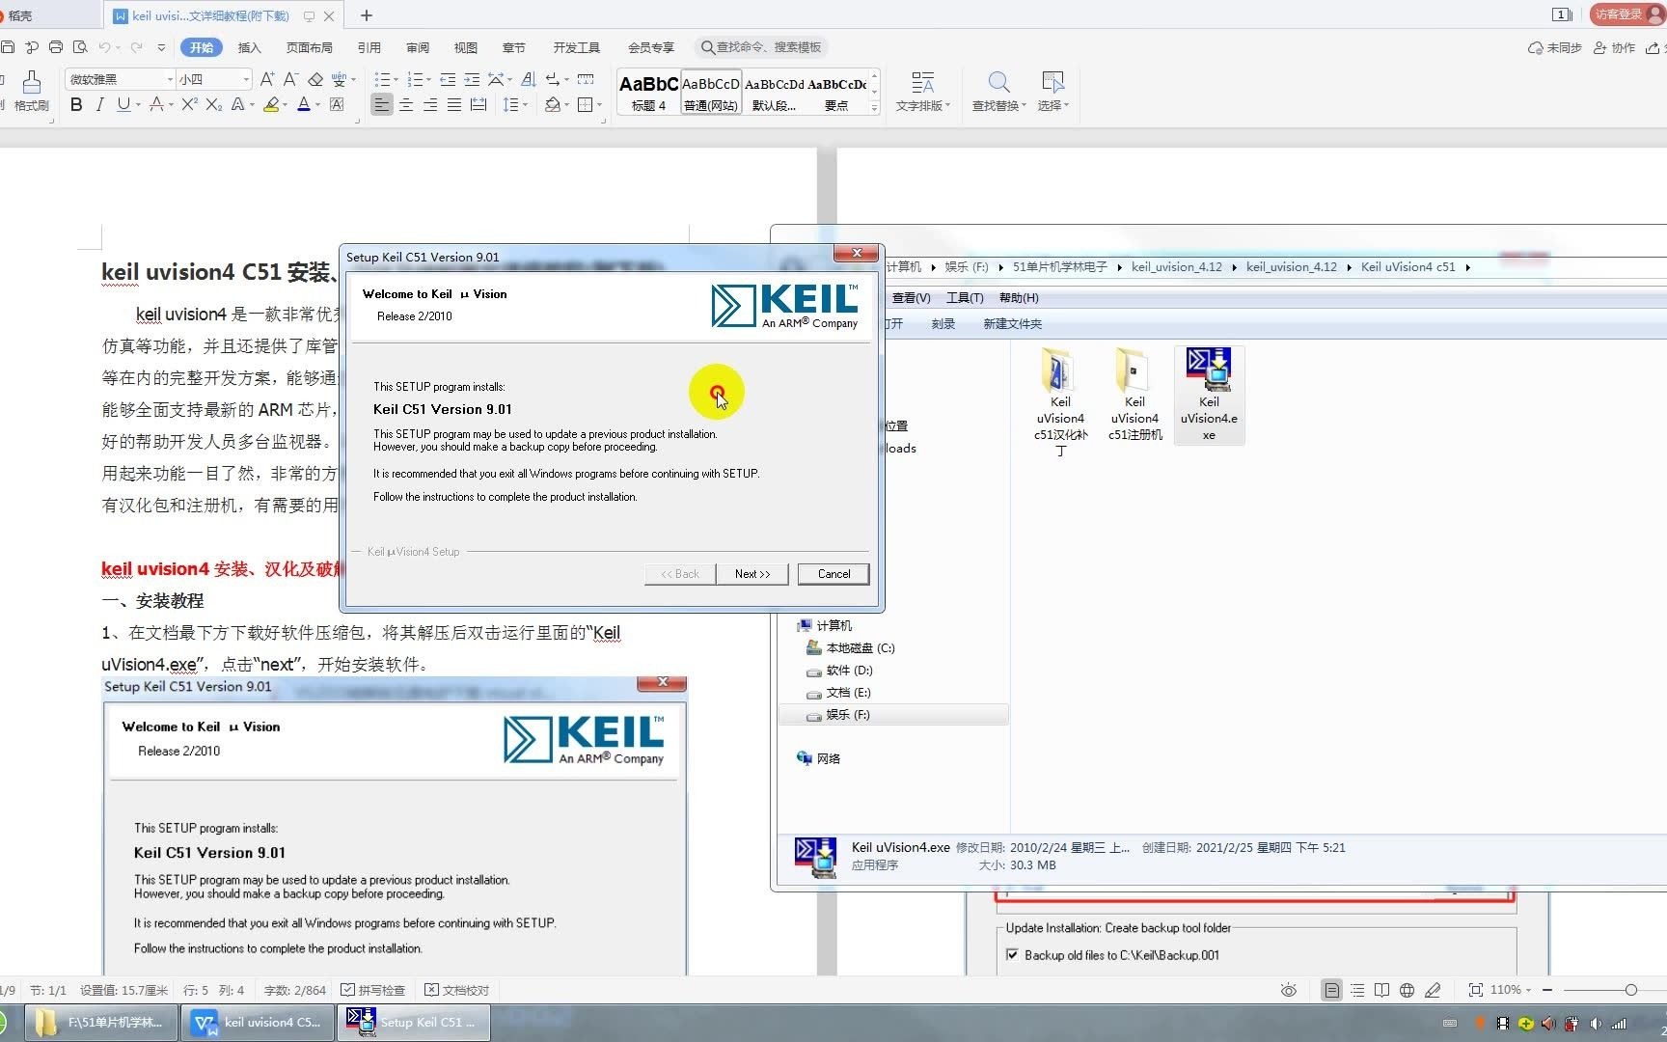1667x1042 pixels.
Task: Open the Keil uVision4 c51注册机 folder
Action: tap(1134, 396)
